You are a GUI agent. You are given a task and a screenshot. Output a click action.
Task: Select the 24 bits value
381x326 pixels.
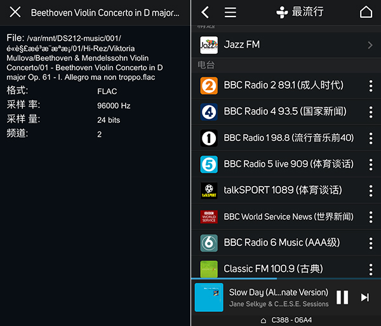click(x=109, y=120)
